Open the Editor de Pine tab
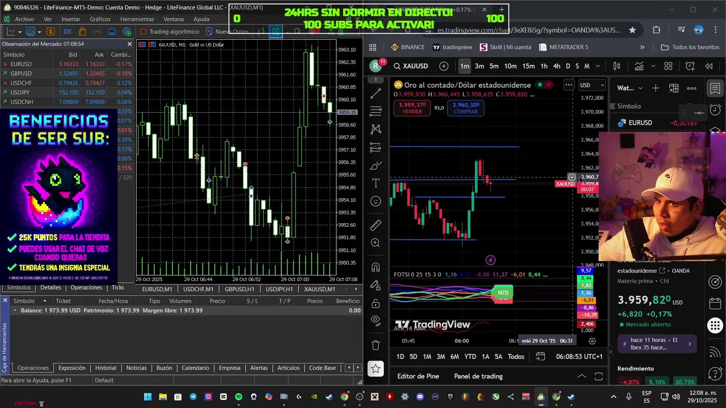 [418, 376]
